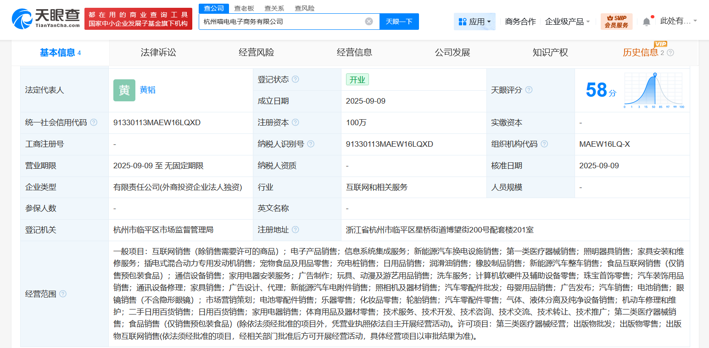Click the SVIP member service icon
Screen dimensions: 709x348
tap(616, 22)
